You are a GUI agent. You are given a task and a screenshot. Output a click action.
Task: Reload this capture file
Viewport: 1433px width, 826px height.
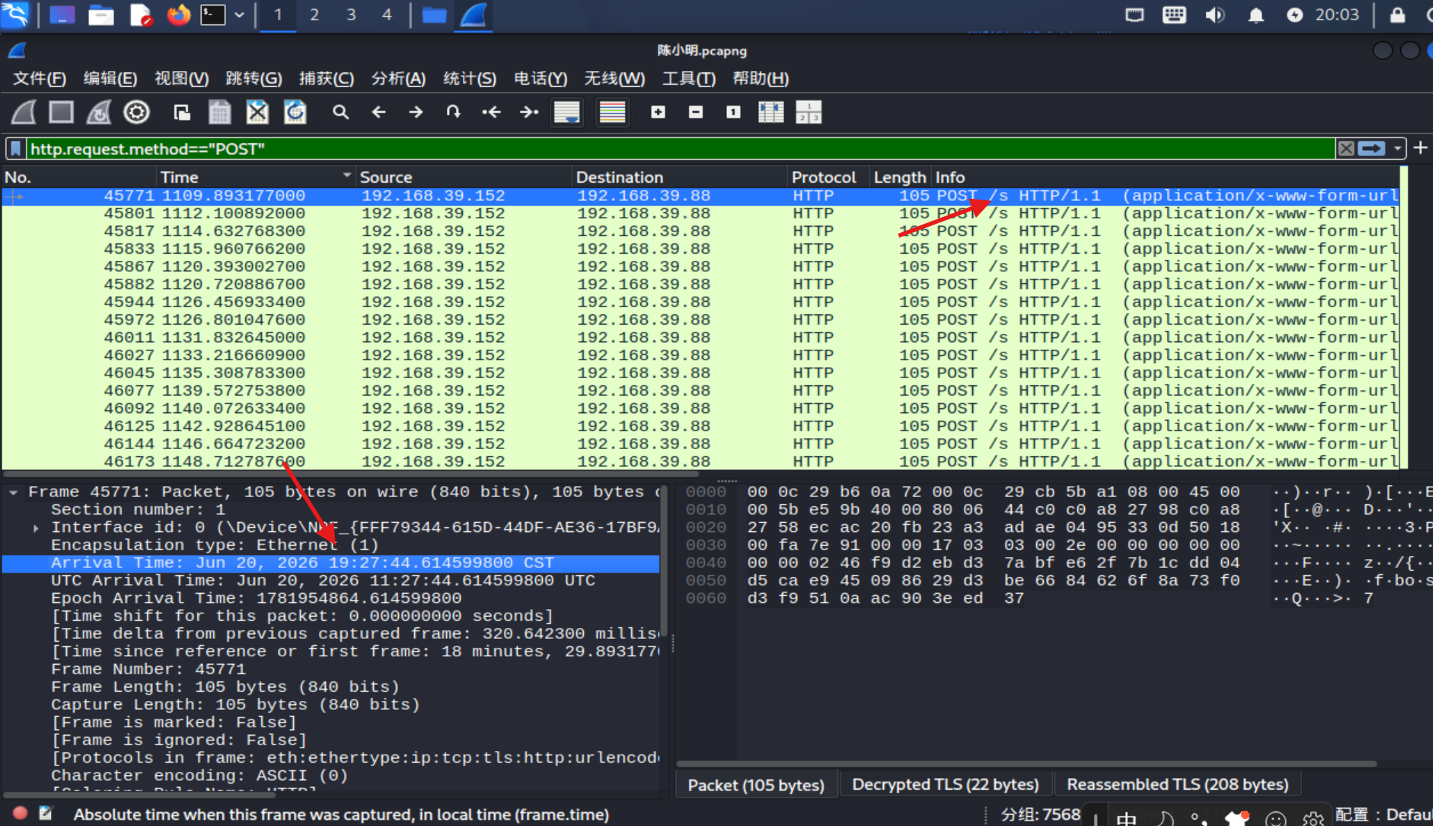[295, 112]
